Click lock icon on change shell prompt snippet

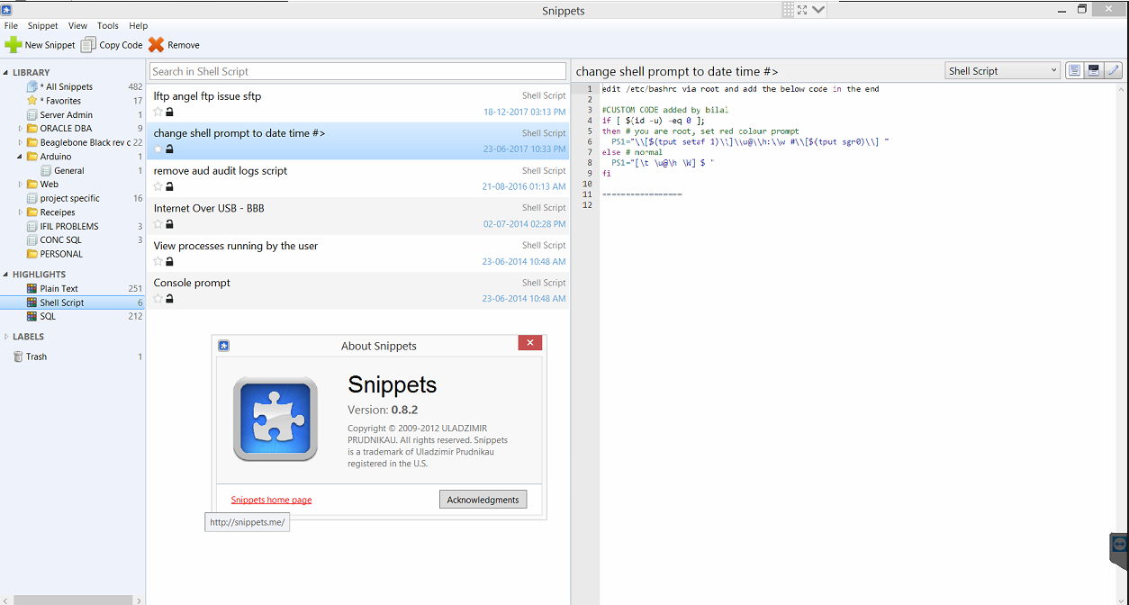coord(169,149)
